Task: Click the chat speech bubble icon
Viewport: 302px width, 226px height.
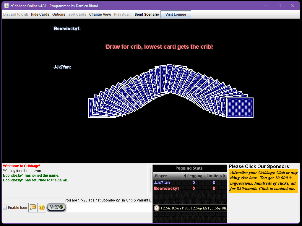Action: (x=33, y=207)
